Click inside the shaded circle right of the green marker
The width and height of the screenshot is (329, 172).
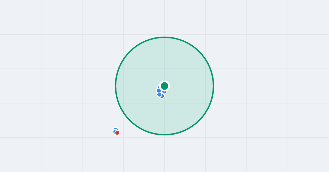[192, 86]
